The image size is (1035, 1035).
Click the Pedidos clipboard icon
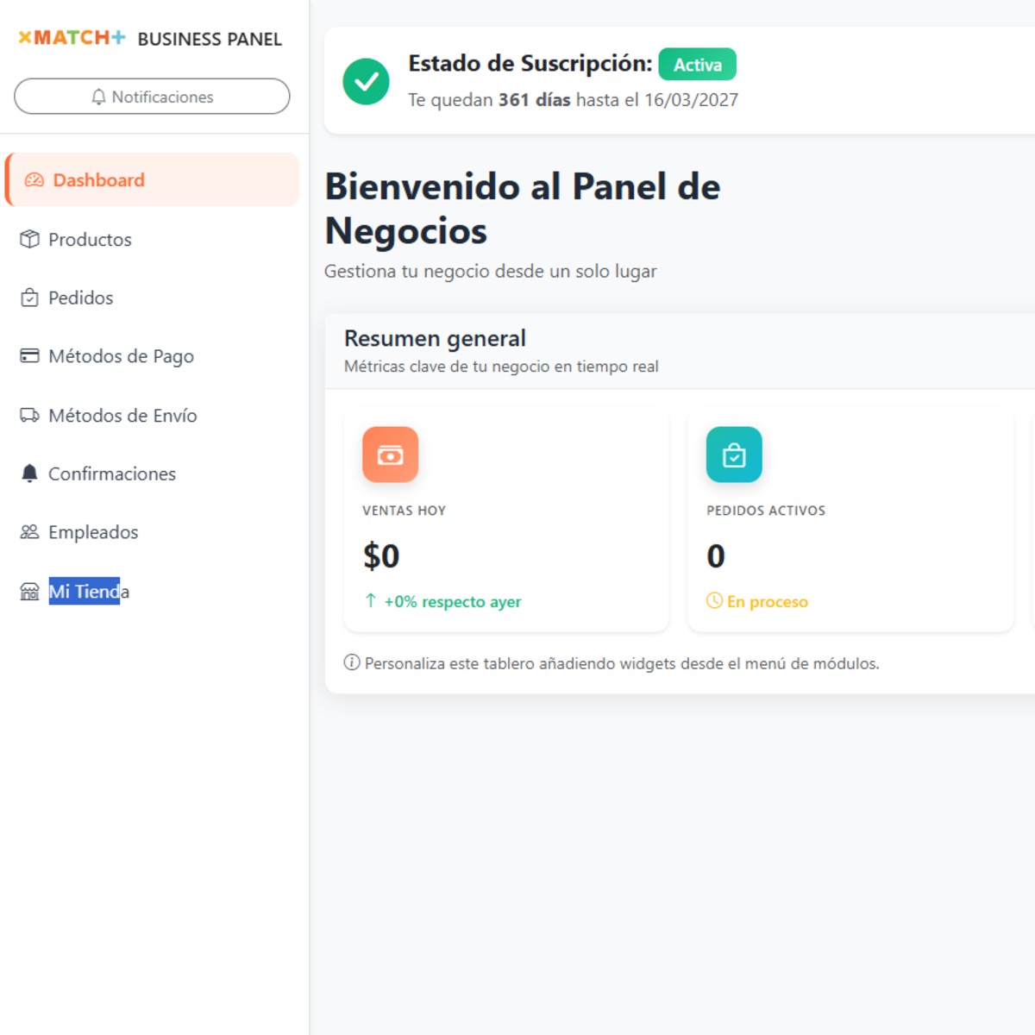click(29, 298)
